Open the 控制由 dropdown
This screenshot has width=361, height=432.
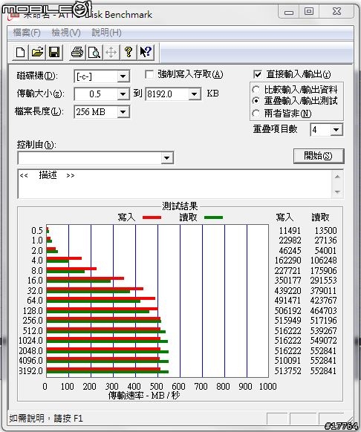click(167, 158)
